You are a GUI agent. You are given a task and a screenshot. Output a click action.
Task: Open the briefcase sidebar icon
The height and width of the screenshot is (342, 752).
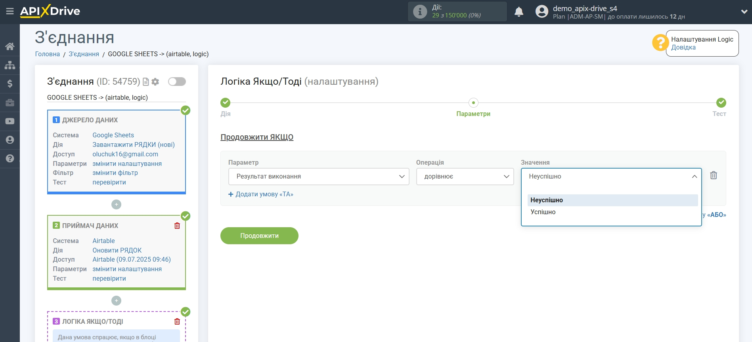click(10, 103)
